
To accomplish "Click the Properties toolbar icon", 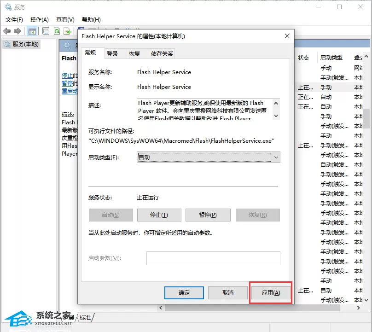I will click(46, 31).
